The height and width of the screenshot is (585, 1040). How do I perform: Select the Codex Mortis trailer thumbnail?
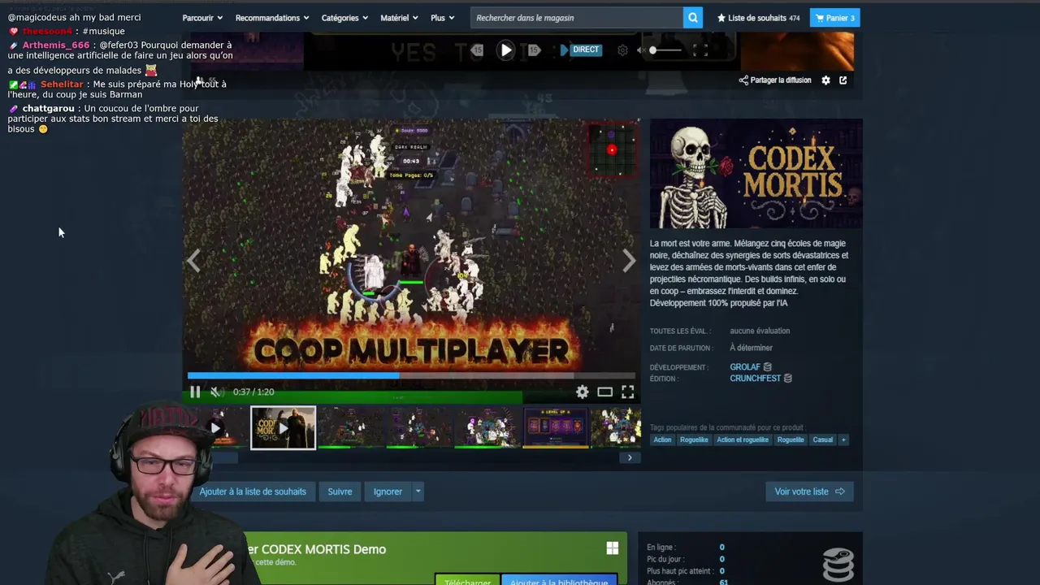(x=283, y=428)
